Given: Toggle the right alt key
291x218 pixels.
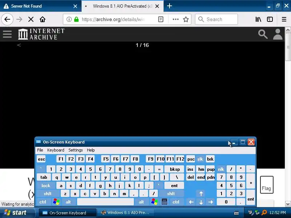Looking at the screenshot, I should pos(141,202).
